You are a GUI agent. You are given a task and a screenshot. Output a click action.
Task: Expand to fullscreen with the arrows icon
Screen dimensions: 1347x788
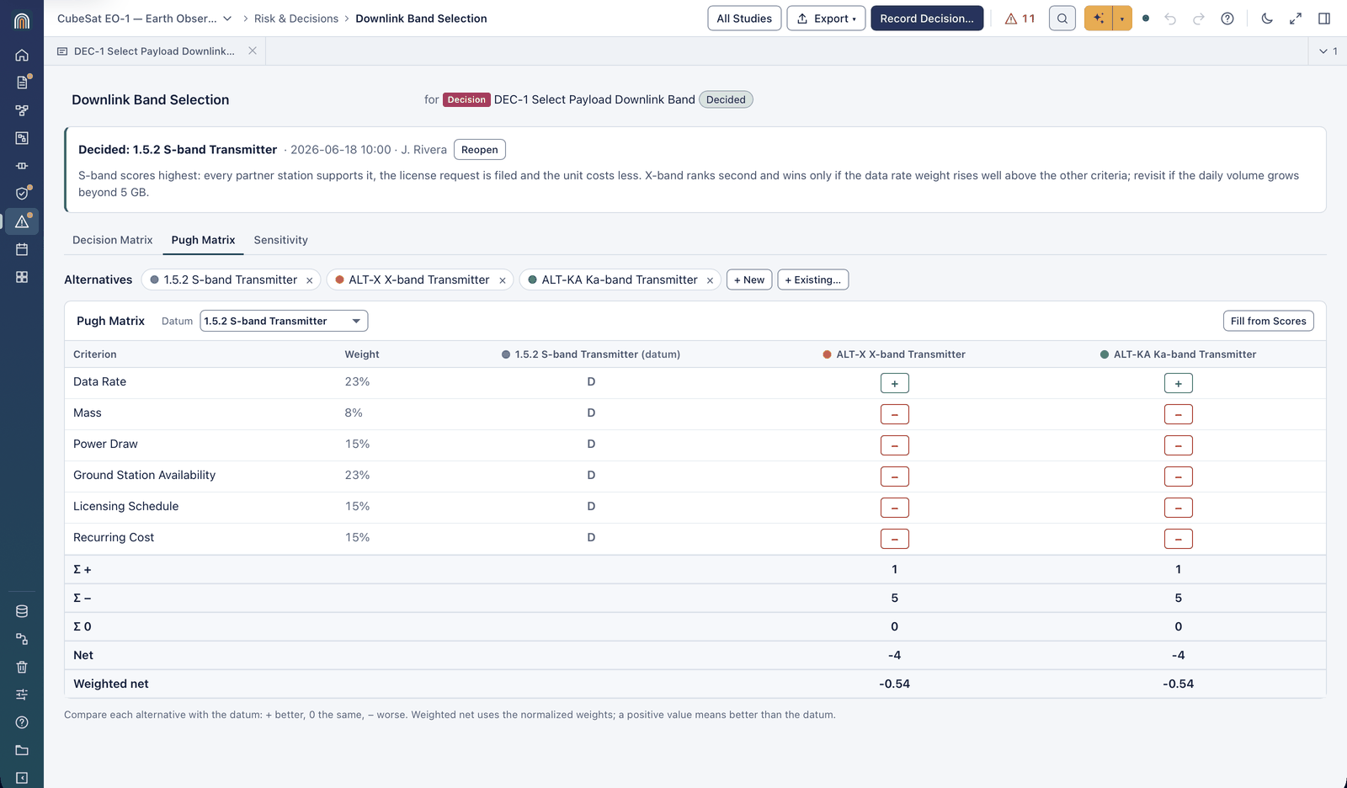tap(1296, 19)
